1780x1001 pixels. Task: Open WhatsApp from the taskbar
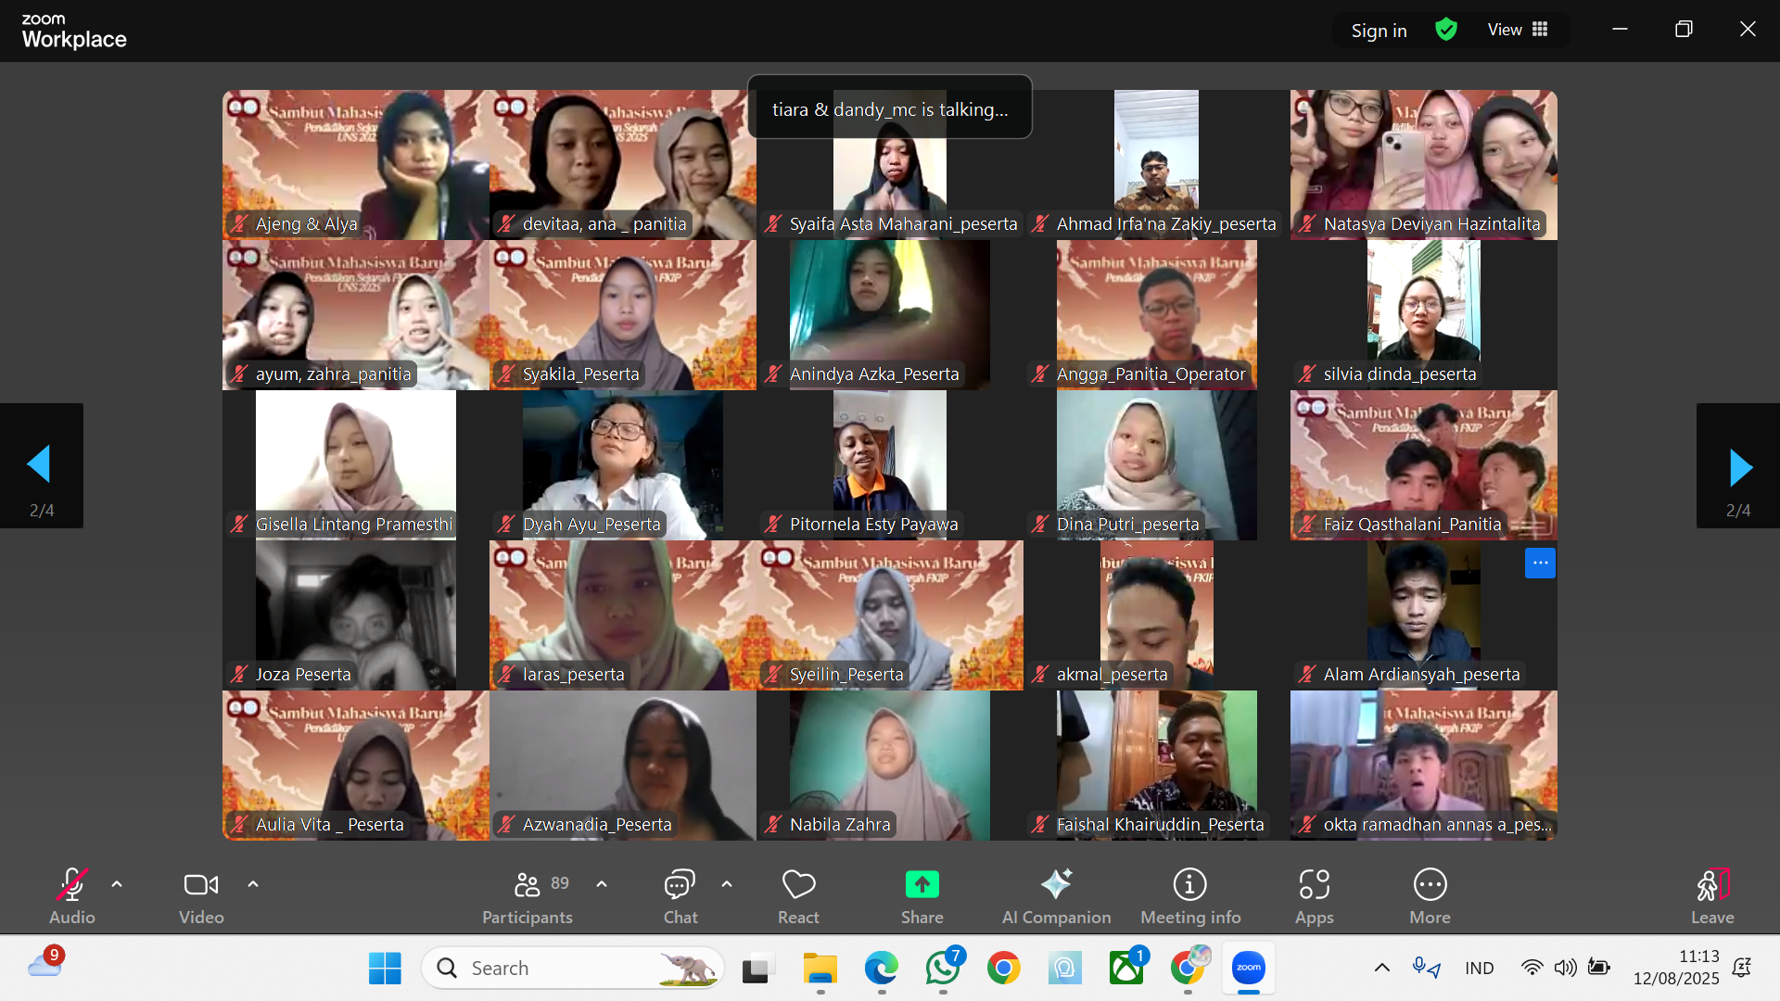943,968
